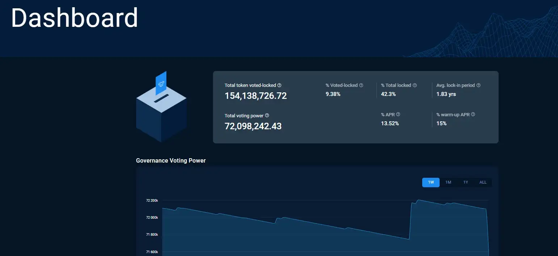Open the % warm-up APR info icon
Viewport: 558px width, 256px height.
(473, 114)
